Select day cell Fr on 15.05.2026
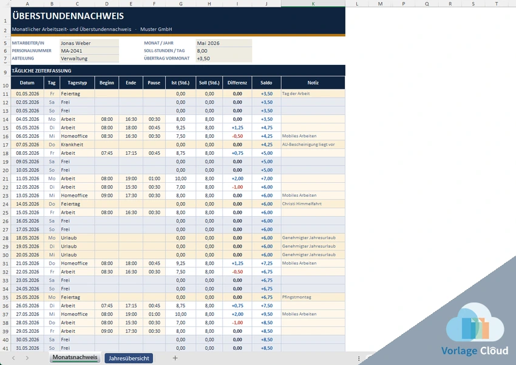516x365 pixels. 52,213
